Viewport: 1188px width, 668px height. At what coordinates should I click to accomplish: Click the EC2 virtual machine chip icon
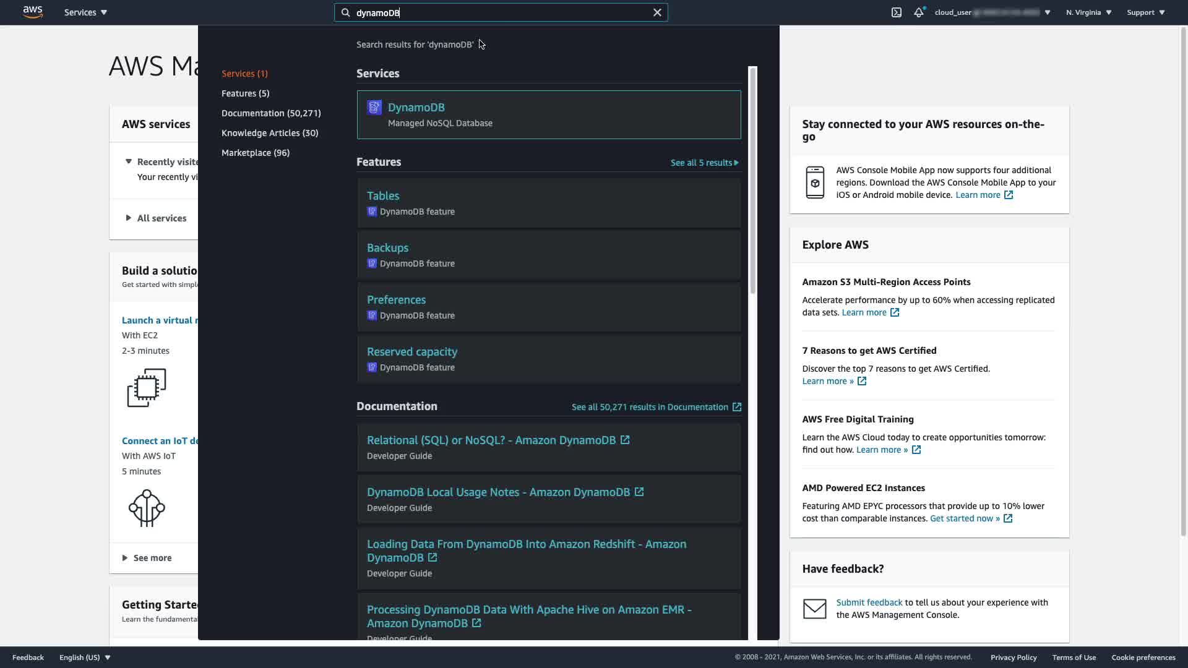[x=147, y=388]
